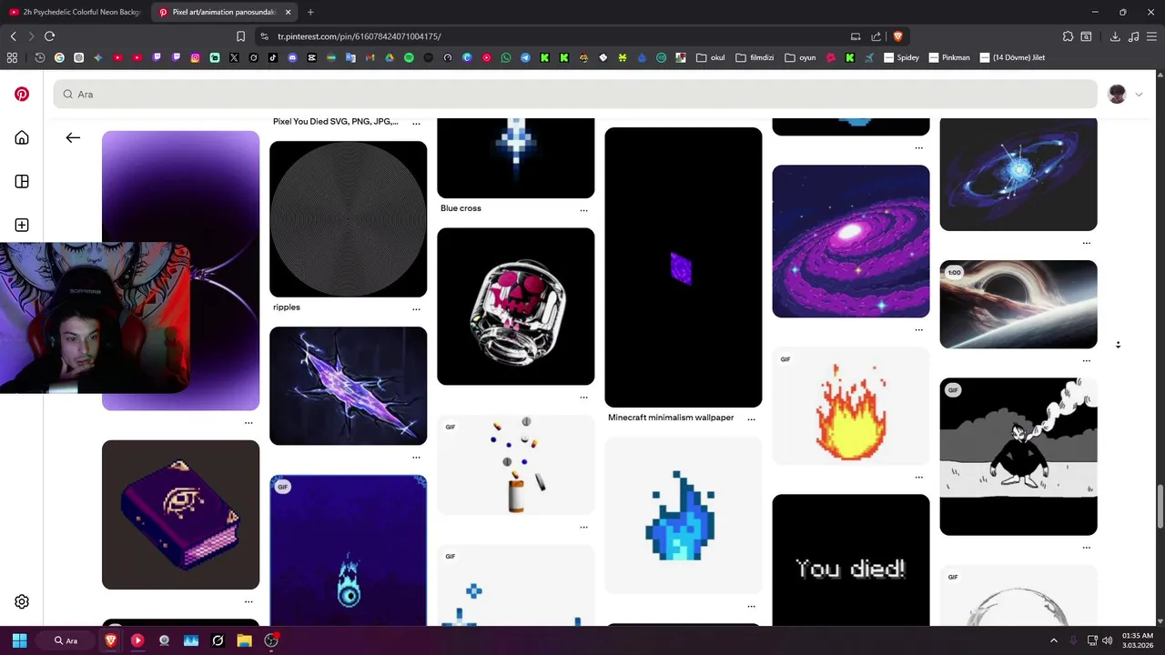Open options for Blue cross pin

coord(583,210)
